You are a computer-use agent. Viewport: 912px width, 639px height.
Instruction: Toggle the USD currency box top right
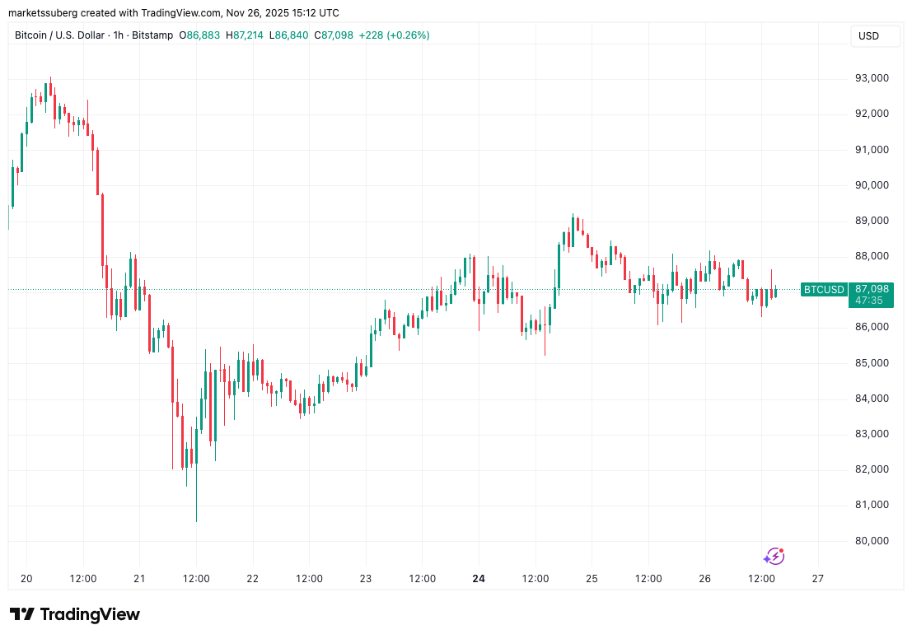[x=875, y=35]
